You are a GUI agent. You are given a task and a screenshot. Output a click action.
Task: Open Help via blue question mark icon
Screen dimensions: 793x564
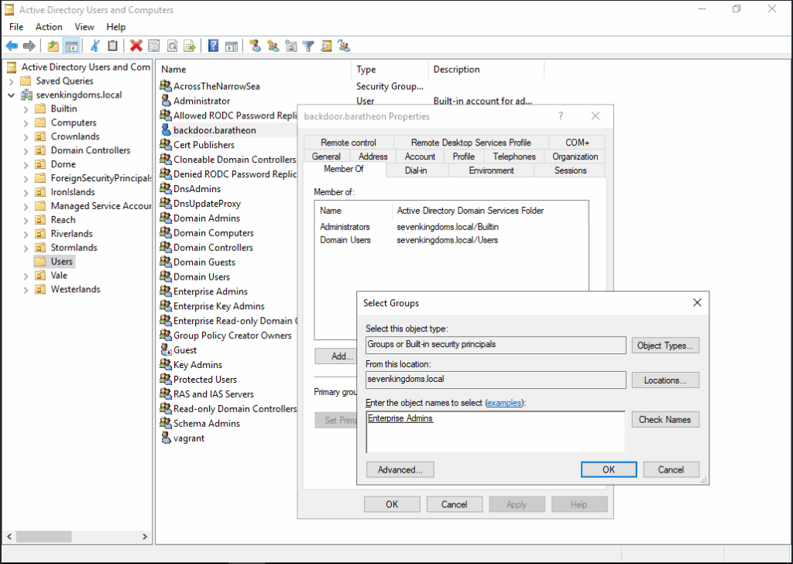(x=213, y=46)
